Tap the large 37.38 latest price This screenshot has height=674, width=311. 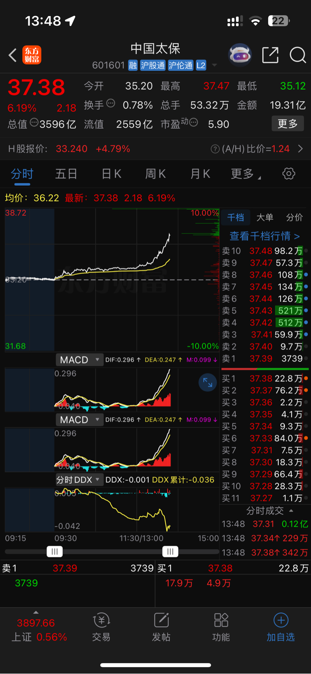(x=36, y=88)
